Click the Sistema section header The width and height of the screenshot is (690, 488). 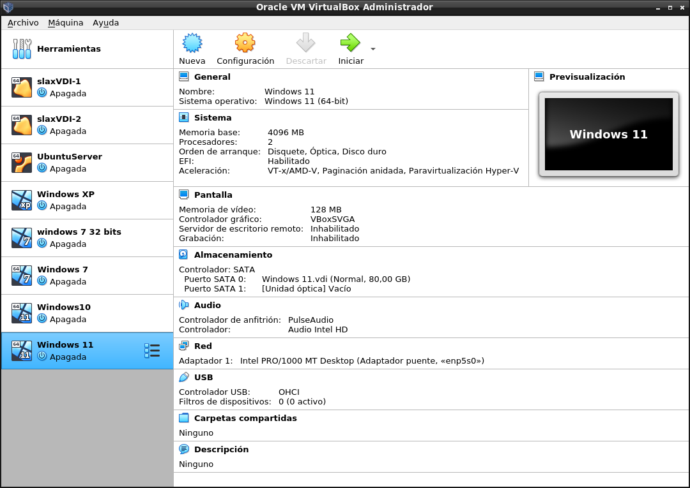point(213,117)
